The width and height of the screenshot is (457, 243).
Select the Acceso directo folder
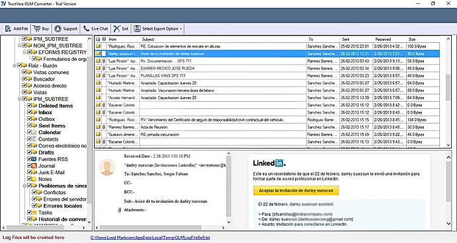(50, 86)
